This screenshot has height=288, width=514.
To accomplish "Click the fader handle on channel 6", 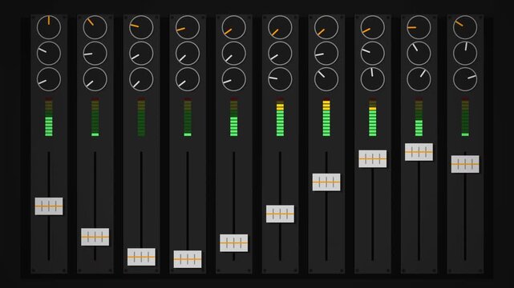I will click(280, 214).
